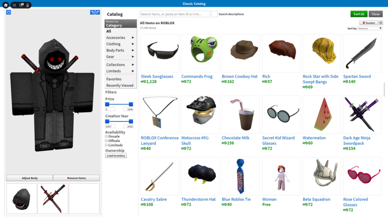
Task: Select the Thunderstorm Hat image
Action: 201,176
